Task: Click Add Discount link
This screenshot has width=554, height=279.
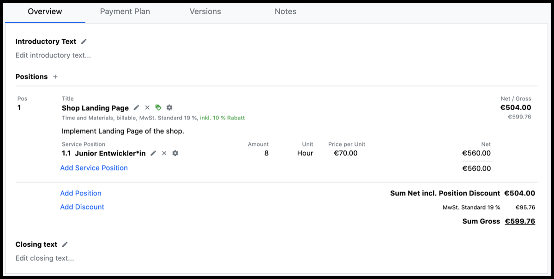Action: [82, 207]
